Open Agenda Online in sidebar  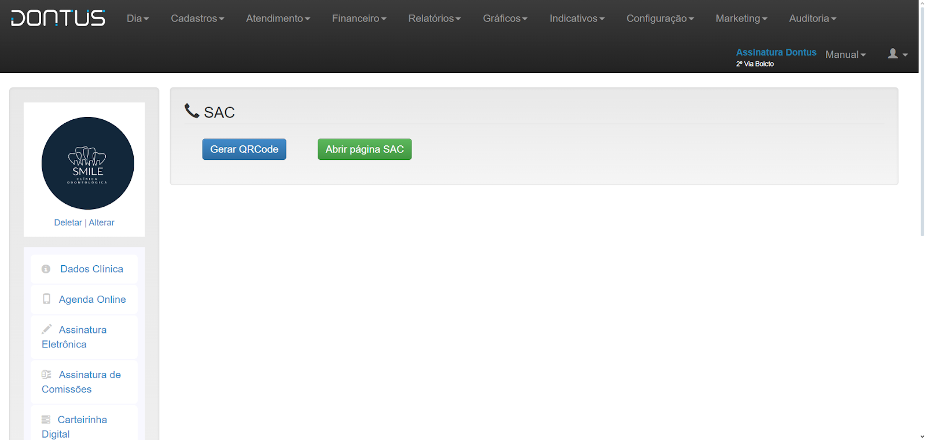(x=84, y=299)
